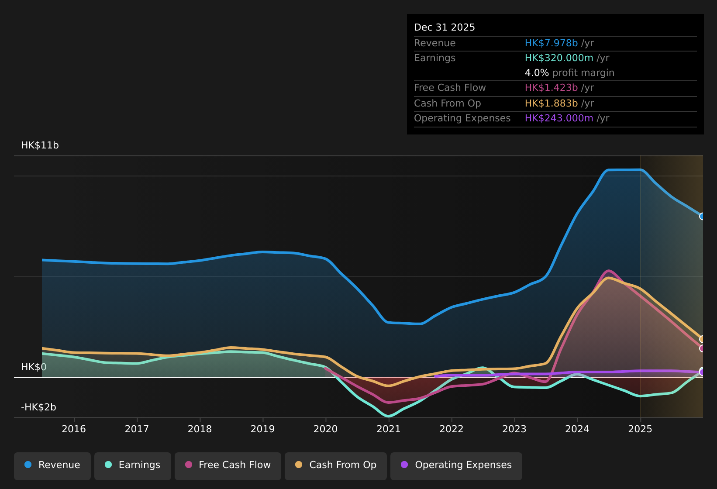Viewport: 717px width, 489px height.
Task: Expand the Dec 31 2025 tooltip panel
Action: click(x=444, y=27)
